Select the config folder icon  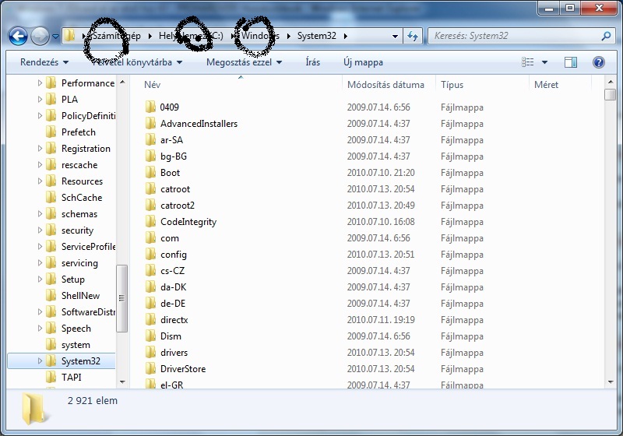150,254
